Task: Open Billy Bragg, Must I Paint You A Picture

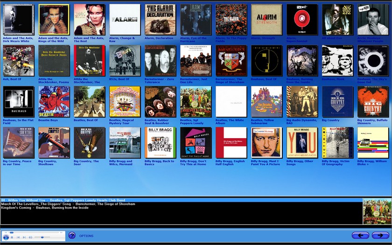Action: tap(267, 142)
